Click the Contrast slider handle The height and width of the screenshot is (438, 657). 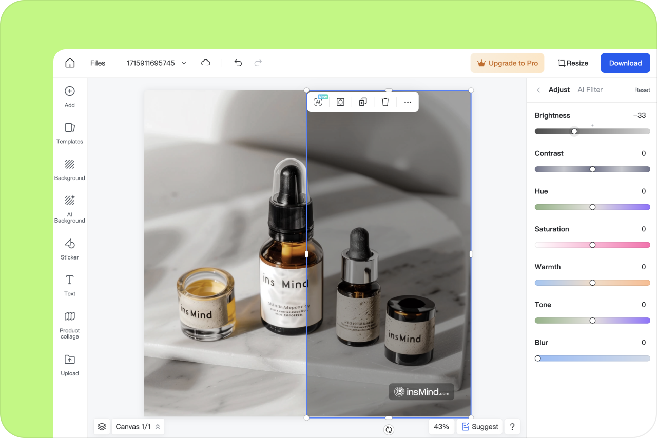click(592, 169)
